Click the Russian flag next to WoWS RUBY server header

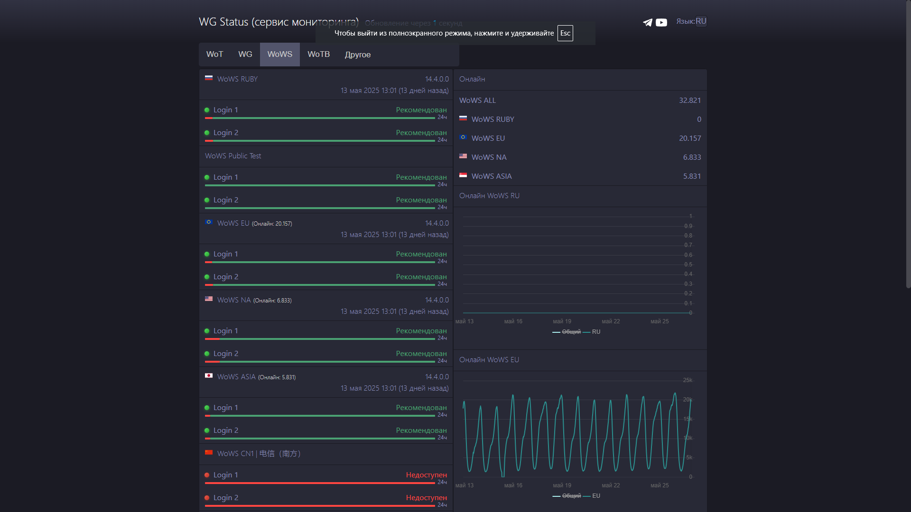coord(209,78)
